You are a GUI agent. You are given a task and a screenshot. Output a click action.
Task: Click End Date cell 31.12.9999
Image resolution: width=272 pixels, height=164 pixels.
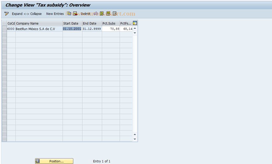(x=92, y=29)
